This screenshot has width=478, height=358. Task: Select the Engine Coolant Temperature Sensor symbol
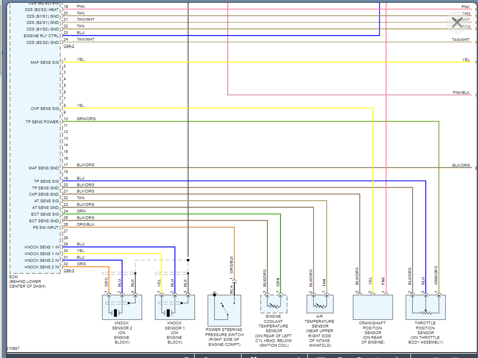(x=274, y=304)
